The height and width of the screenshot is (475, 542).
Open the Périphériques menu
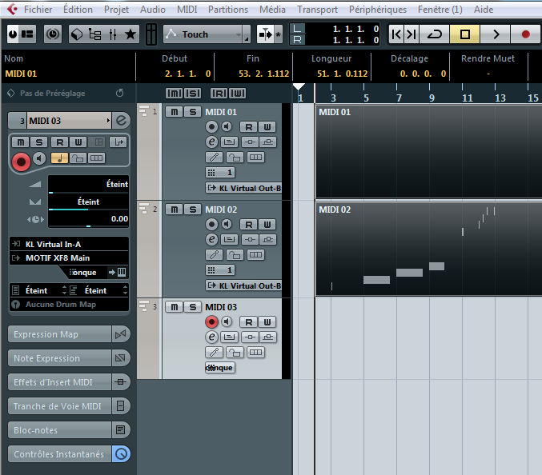tap(378, 10)
